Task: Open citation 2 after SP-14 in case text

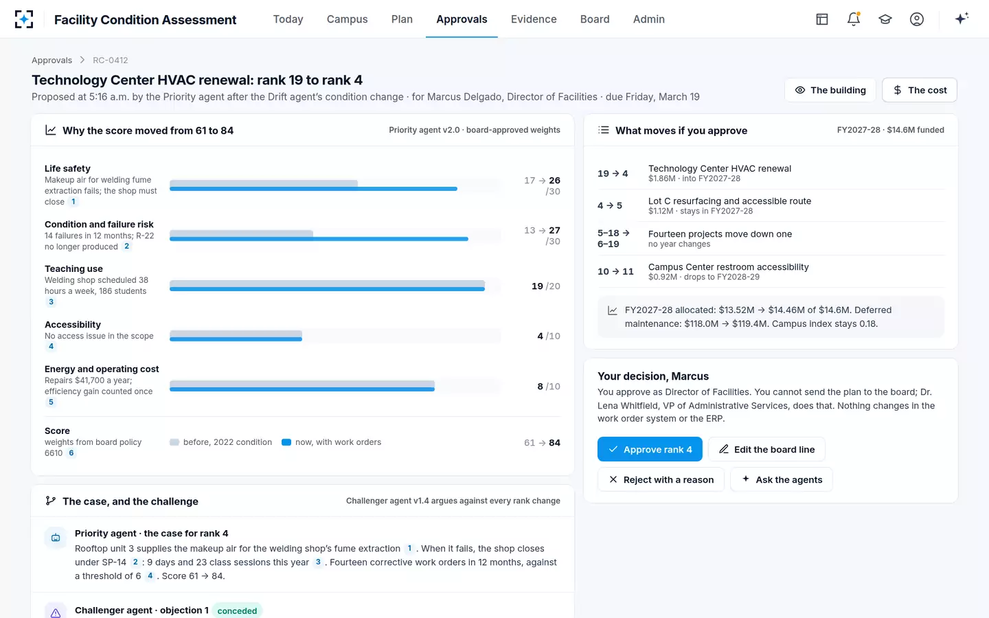Action: click(135, 562)
